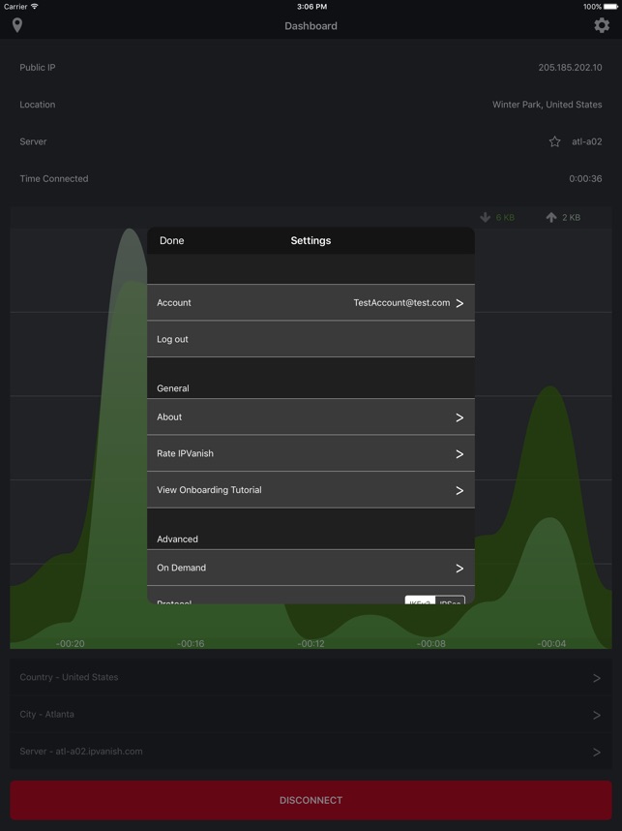
Task: Open City - Atlanta selector
Action: pyautogui.click(x=311, y=714)
